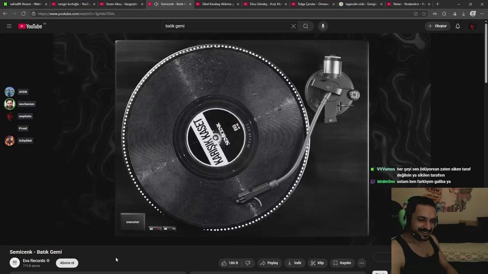This screenshot has width=488, height=274.
Task: Click the birdm5nn chat username
Action: 386,182
